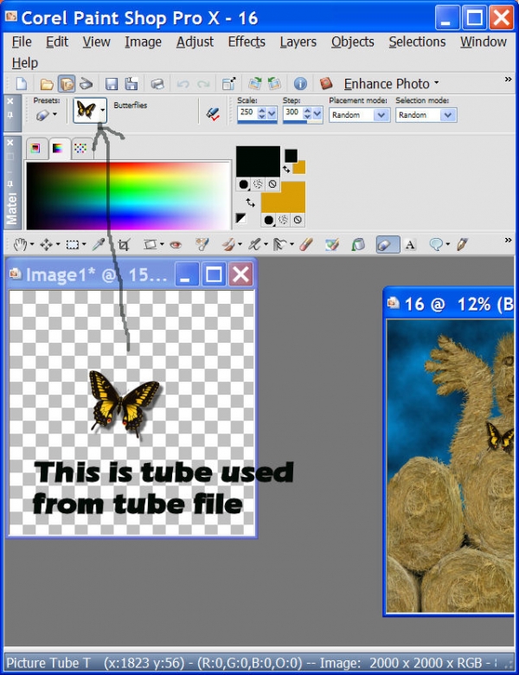Close the Materials palette

click(10, 143)
